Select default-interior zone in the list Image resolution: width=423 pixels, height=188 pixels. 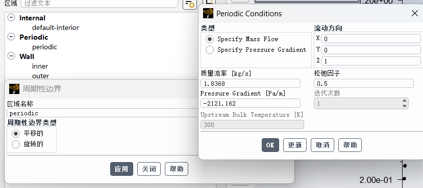[56, 27]
